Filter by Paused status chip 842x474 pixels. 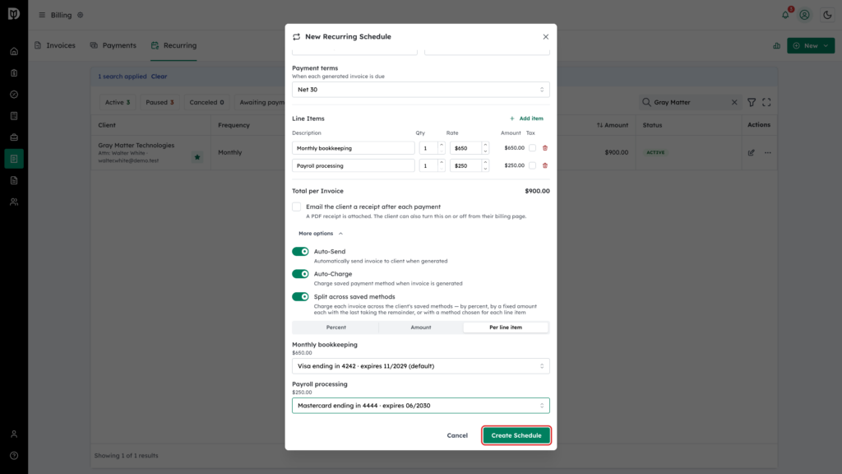pos(160,102)
